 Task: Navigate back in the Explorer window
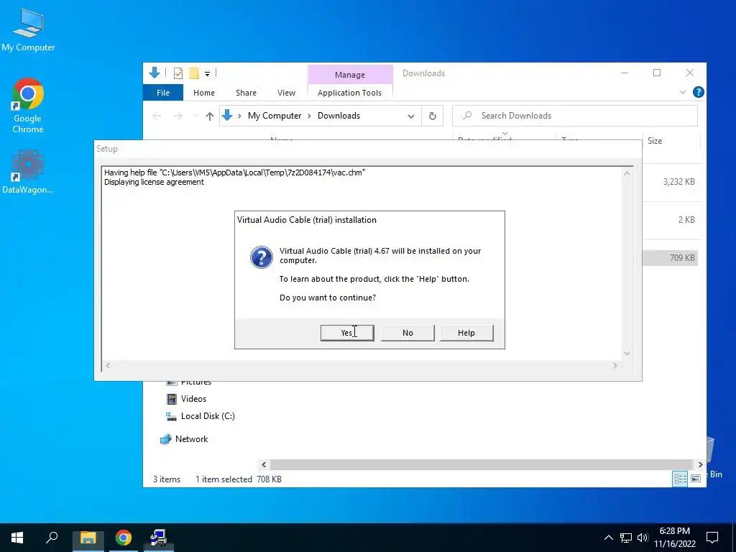click(x=157, y=116)
